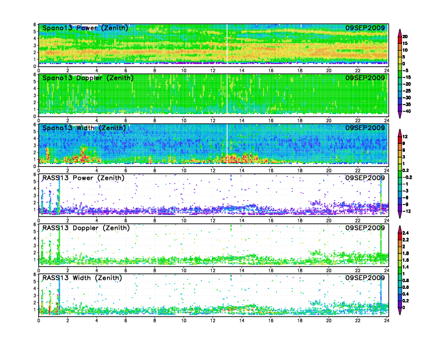
Task: Click the "RASS13 Width (Zenith)" panel title
Action: [82, 278]
